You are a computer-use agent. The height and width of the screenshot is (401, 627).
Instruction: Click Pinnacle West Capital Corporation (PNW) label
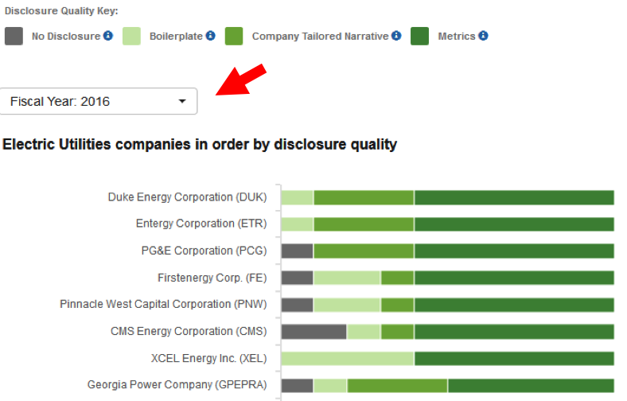click(x=163, y=304)
